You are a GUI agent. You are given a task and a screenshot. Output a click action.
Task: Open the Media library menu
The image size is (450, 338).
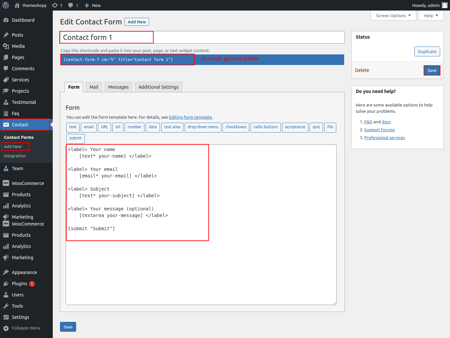[x=18, y=46]
